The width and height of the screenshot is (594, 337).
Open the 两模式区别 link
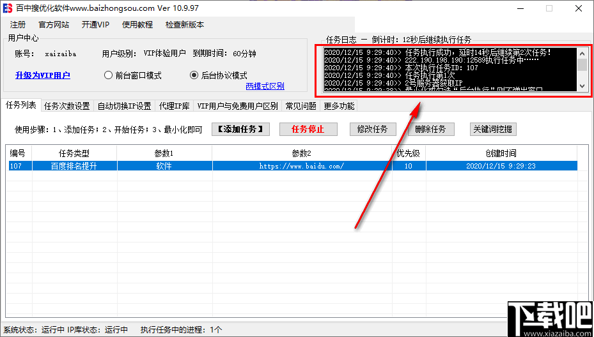click(x=265, y=86)
